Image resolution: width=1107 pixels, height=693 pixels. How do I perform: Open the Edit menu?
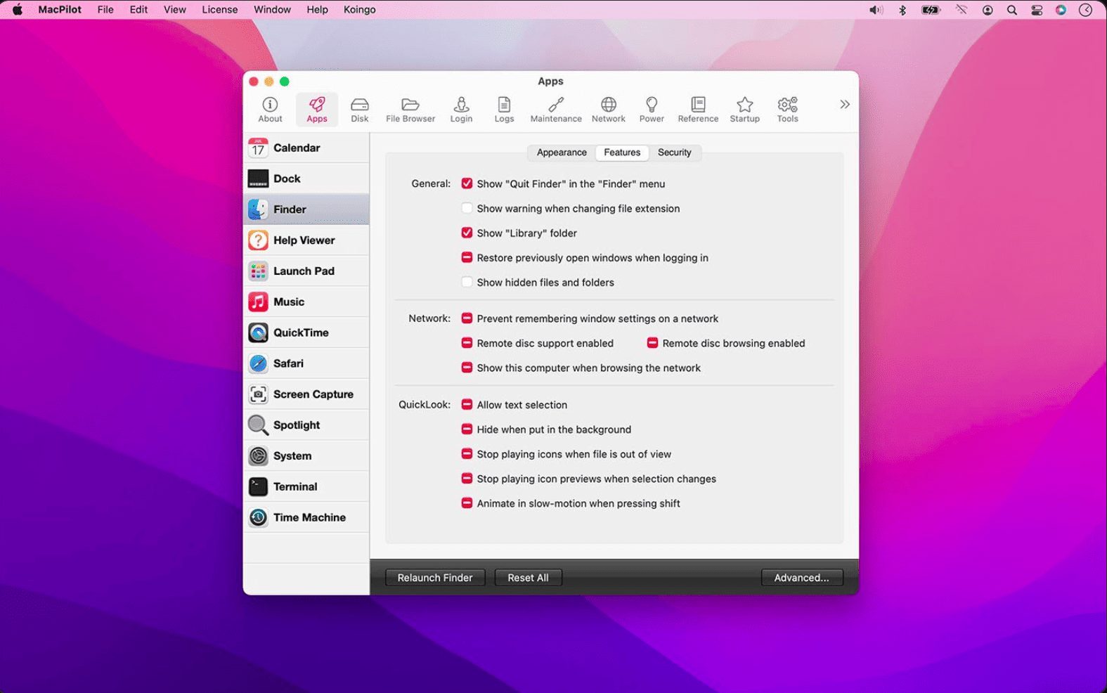click(x=138, y=10)
